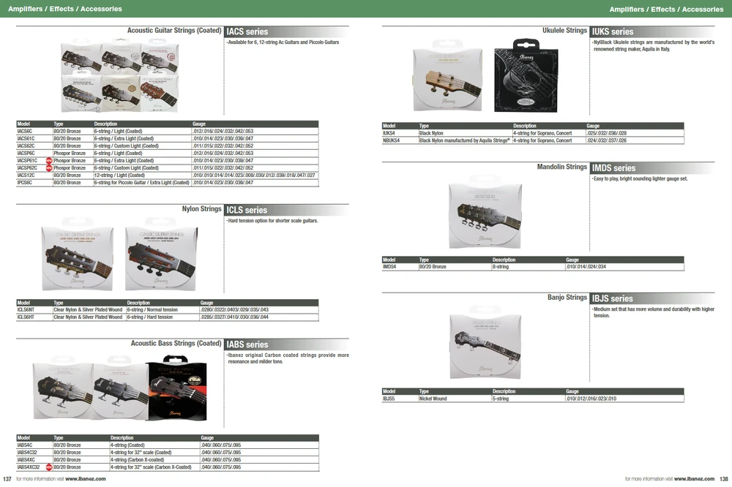Click the NEW badge beside IABS4XC32
The width and height of the screenshot is (732, 487).
(48, 467)
